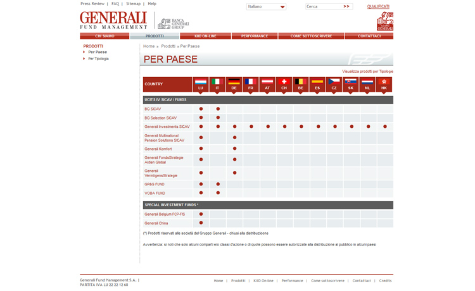Screen dimensions: 475x291
Task: Click the footer Credits link
Action: [x=385, y=281]
